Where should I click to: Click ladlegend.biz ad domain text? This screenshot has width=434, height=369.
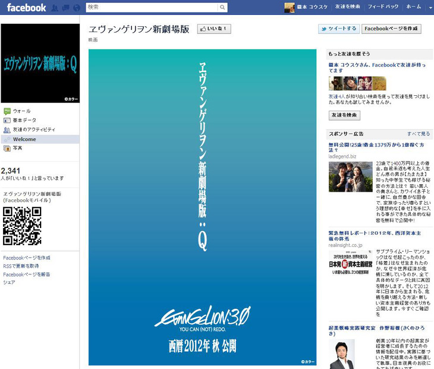(x=342, y=157)
